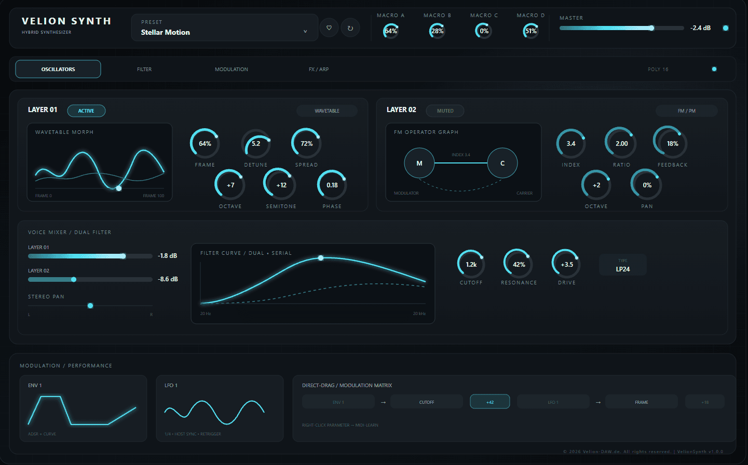Favorite the preset with the heart icon
Image resolution: width=748 pixels, height=465 pixels.
(329, 28)
